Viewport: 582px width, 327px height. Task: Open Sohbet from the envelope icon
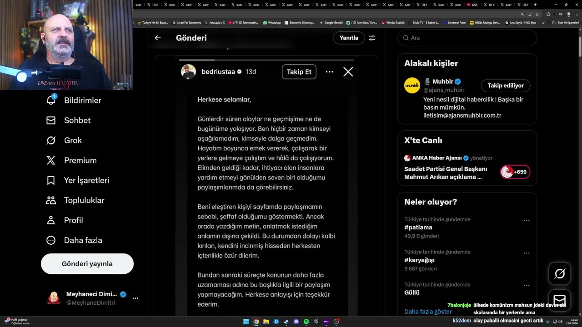[x=51, y=120]
